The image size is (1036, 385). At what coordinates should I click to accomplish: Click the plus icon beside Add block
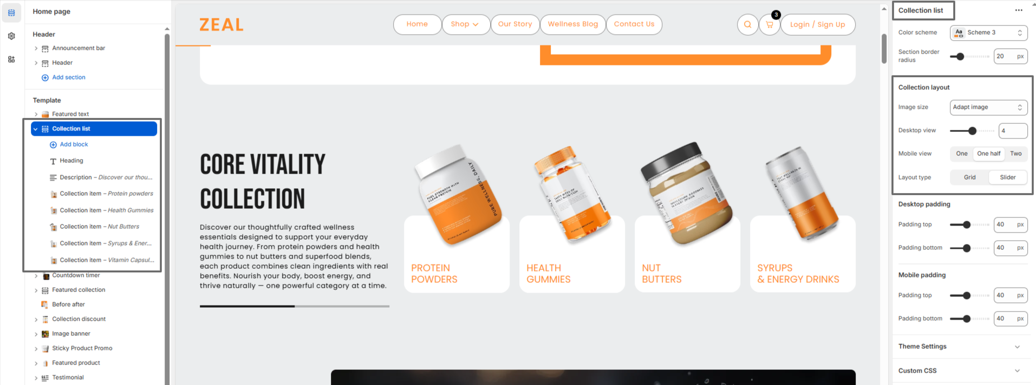click(x=53, y=144)
